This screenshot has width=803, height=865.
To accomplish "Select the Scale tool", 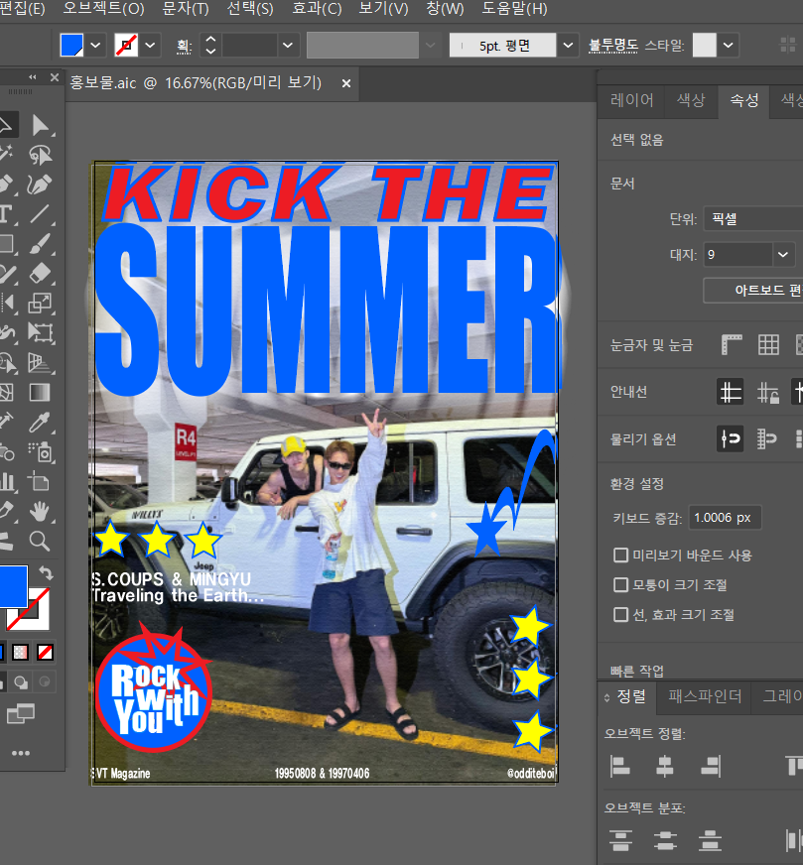I will pyautogui.click(x=41, y=303).
